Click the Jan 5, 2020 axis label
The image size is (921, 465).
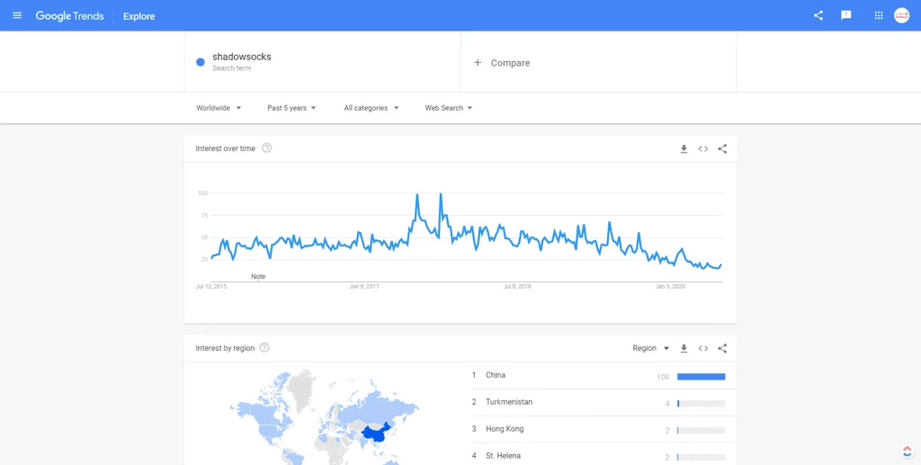(x=670, y=287)
